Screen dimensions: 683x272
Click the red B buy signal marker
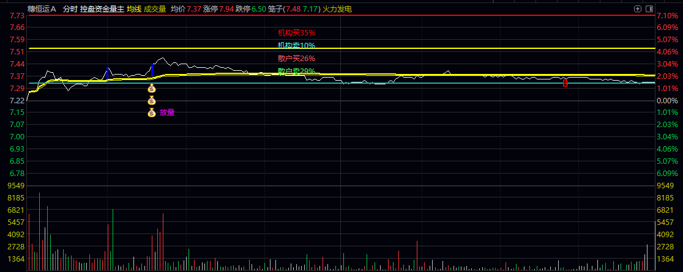click(x=565, y=84)
